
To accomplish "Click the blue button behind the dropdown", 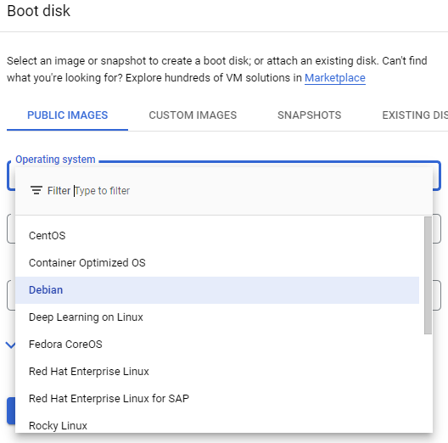I will [11, 411].
